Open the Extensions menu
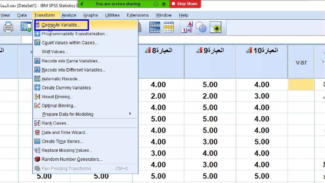 coord(138,15)
